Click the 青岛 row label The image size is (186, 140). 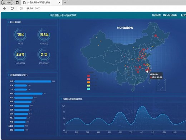click(x=11, y=122)
